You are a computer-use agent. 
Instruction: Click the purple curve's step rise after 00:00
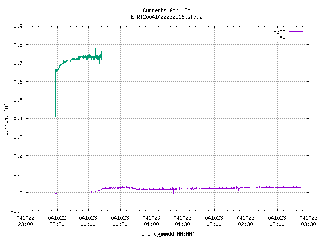click(x=91, y=192)
